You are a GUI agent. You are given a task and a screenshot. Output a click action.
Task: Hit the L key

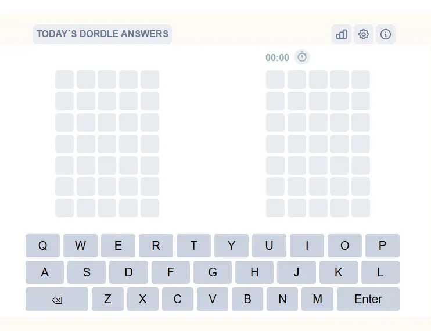(x=380, y=272)
